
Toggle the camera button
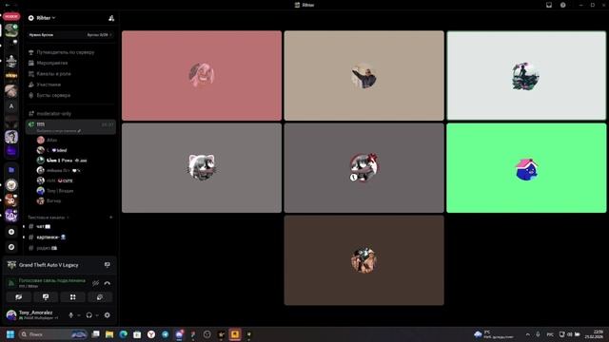tap(19, 297)
